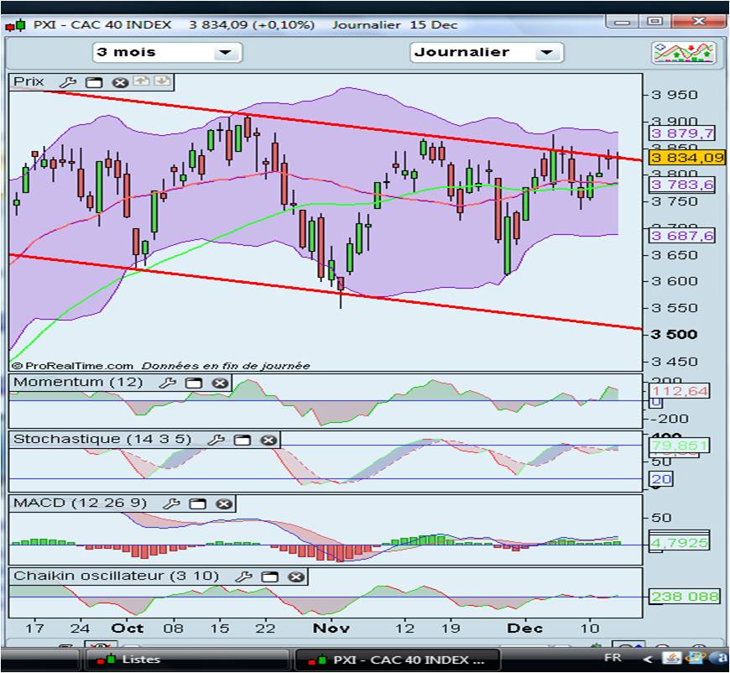The image size is (730, 673).
Task: Click the Chaikin oscillateur (3 10) title
Action: (116, 576)
